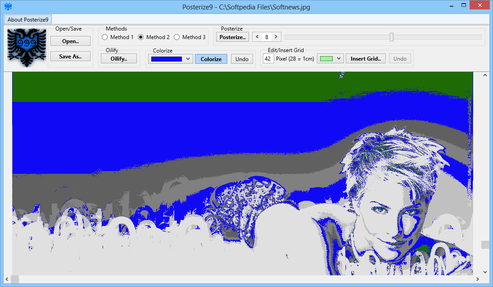Click the Posterize.. button
Viewport: 493px width, 287px height.
pyautogui.click(x=232, y=37)
